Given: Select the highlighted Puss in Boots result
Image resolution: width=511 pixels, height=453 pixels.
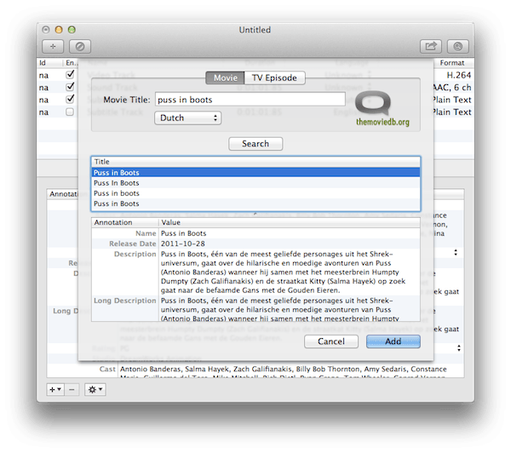Looking at the screenshot, I should [255, 172].
